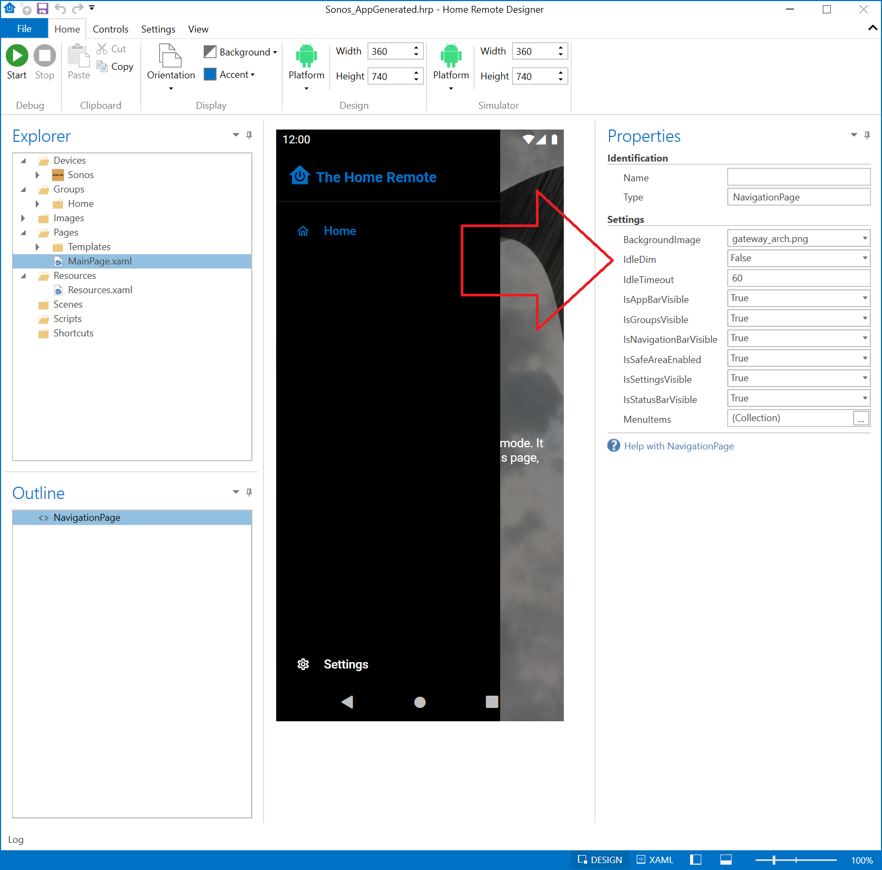Click the IdleTimeout value field
This screenshot has height=870, width=882.
[798, 278]
